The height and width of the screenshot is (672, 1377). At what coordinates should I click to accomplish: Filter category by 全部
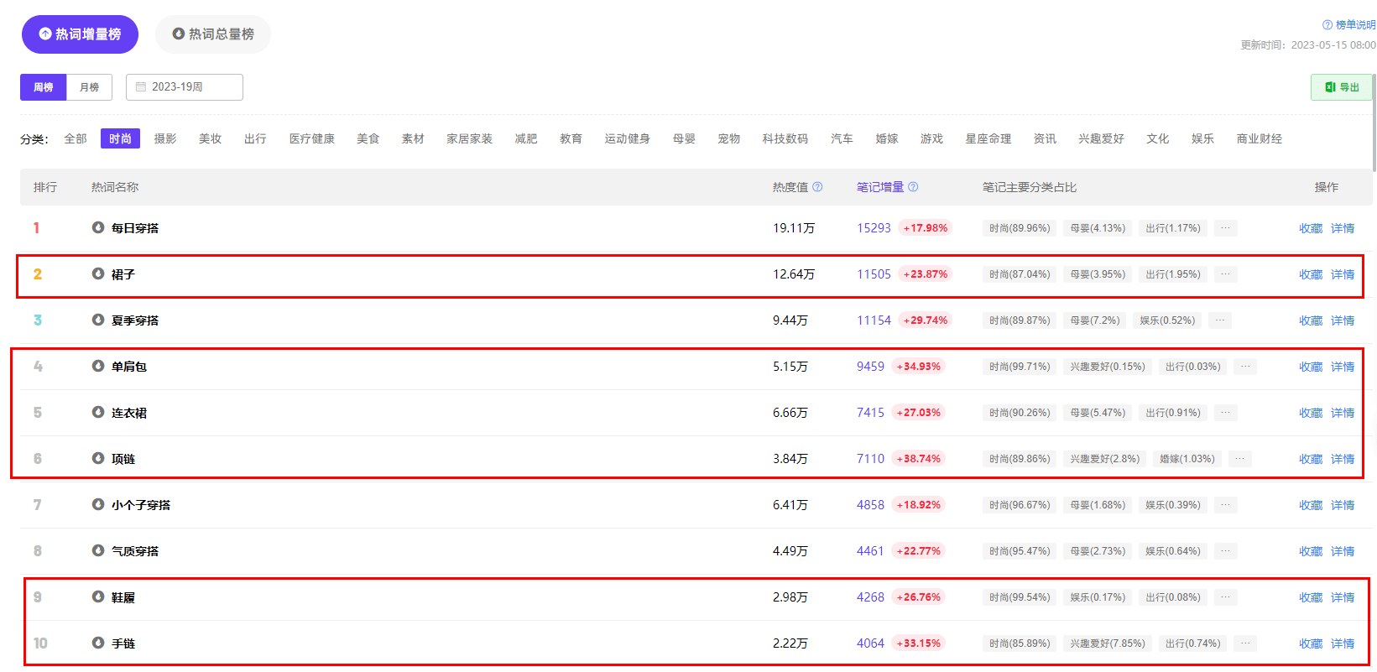click(76, 138)
